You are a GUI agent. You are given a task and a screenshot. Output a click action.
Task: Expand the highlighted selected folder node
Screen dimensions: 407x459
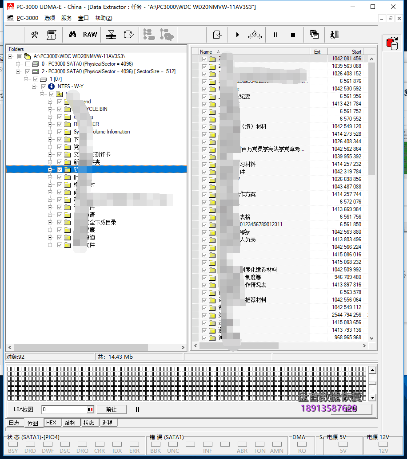[x=50, y=169]
